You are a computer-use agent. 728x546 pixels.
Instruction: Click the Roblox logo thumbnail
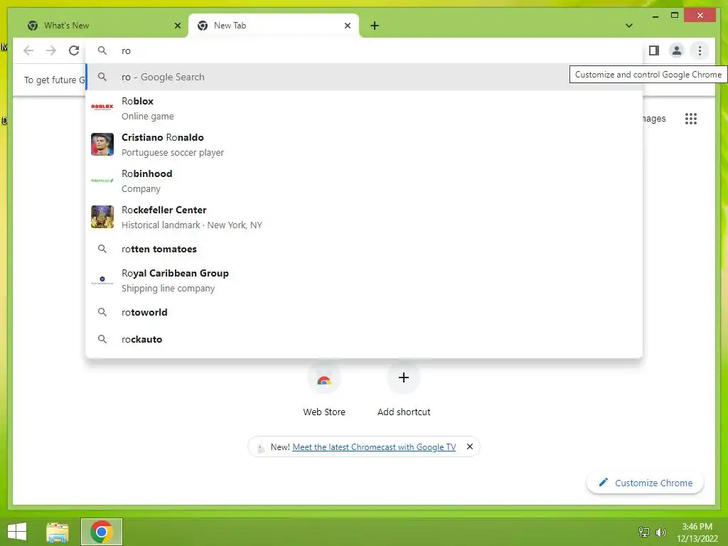point(102,107)
